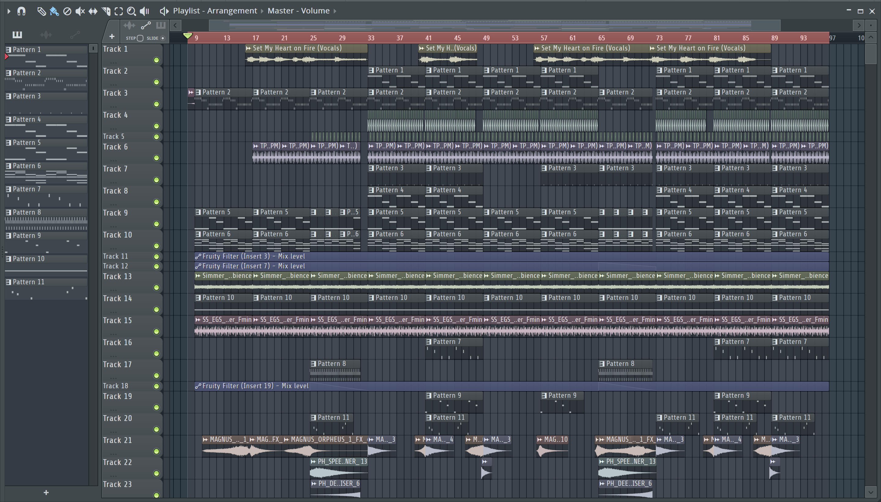Enable the SLIDE option
The height and width of the screenshot is (502, 881).
[x=163, y=38]
